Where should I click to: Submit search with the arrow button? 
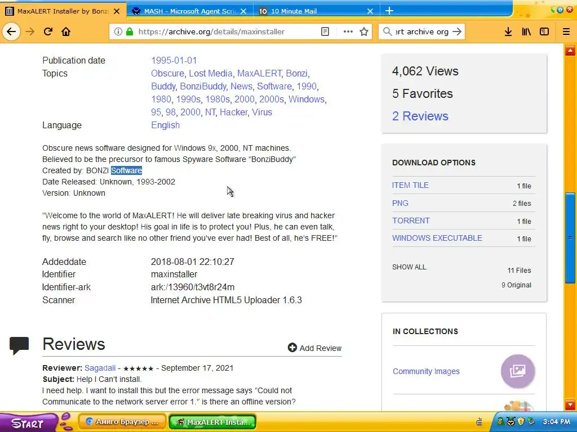(456, 31)
